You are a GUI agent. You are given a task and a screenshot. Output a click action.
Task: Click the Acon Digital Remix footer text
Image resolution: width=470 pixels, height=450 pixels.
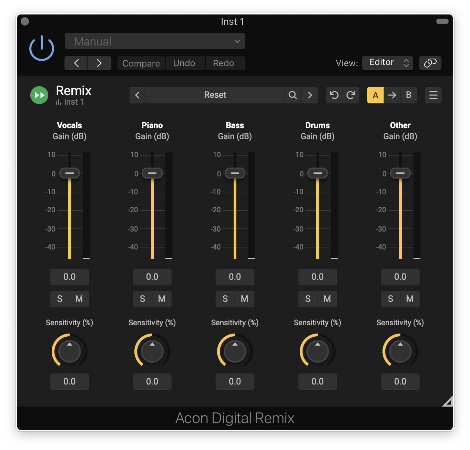tap(235, 418)
